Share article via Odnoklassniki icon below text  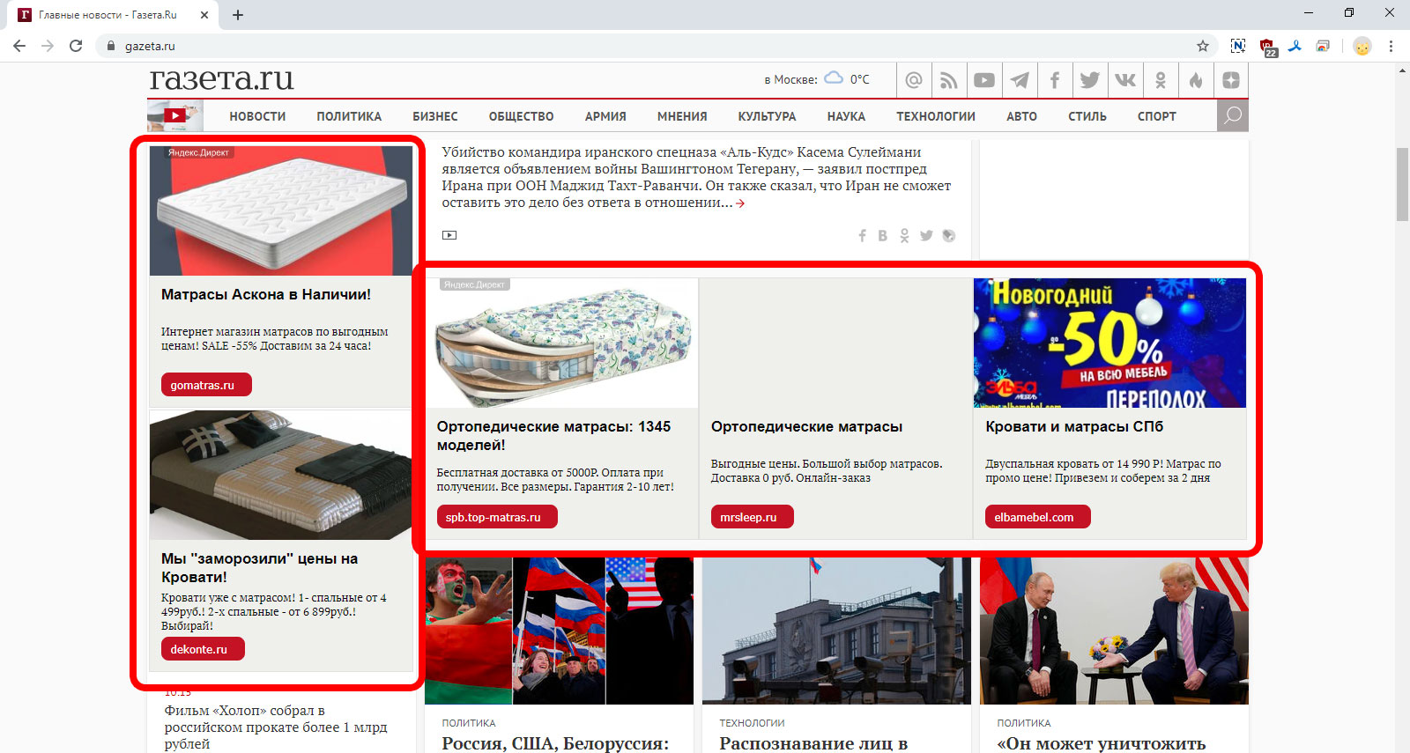904,235
